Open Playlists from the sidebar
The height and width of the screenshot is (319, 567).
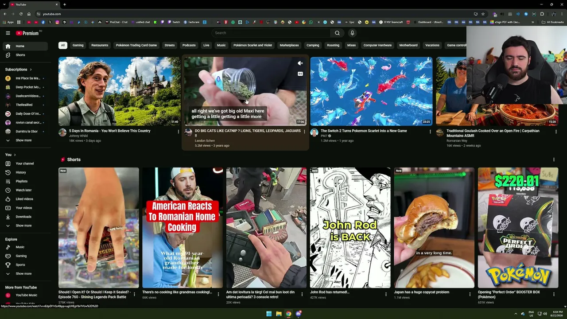pyautogui.click(x=25, y=181)
